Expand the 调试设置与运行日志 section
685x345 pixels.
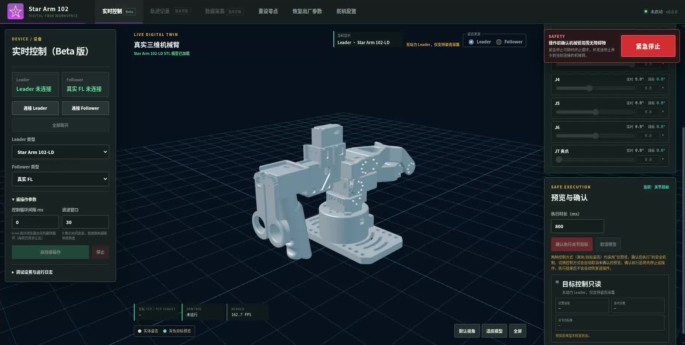(32, 272)
